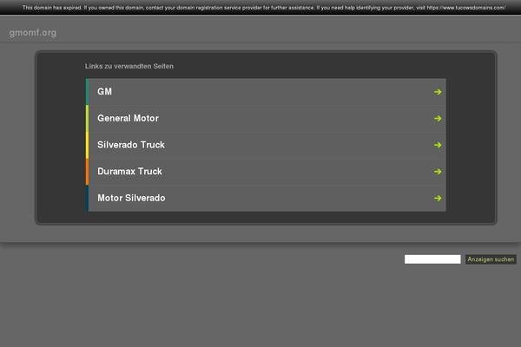Click the arrow icon in the Duramax Truck row

point(438,172)
